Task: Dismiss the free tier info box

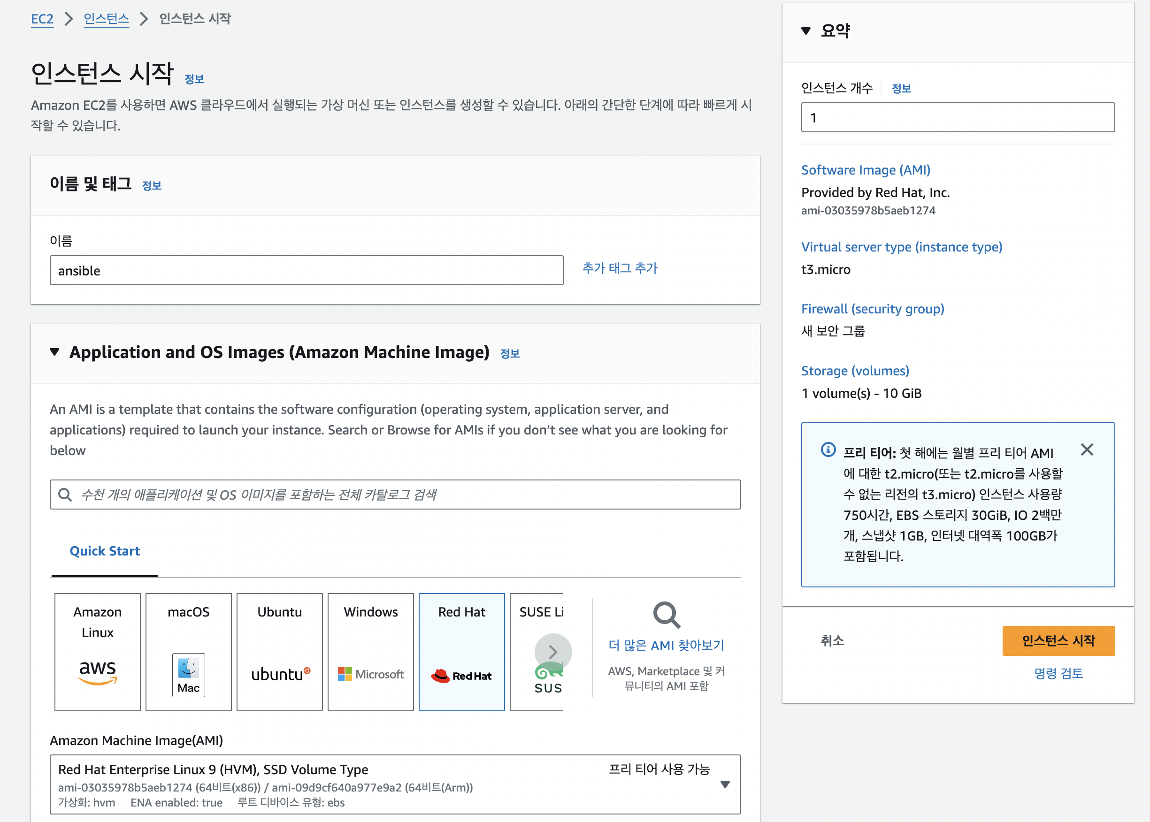Action: click(x=1087, y=449)
